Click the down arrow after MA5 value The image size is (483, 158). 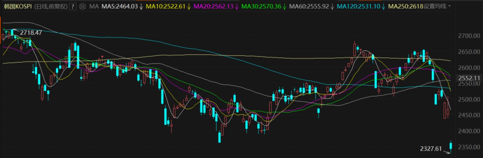coord(141,6)
